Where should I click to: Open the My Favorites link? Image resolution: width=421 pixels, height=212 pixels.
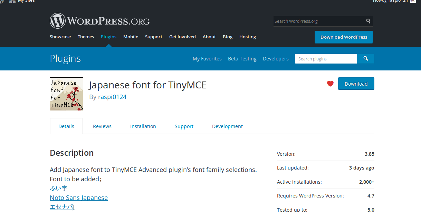(x=207, y=59)
